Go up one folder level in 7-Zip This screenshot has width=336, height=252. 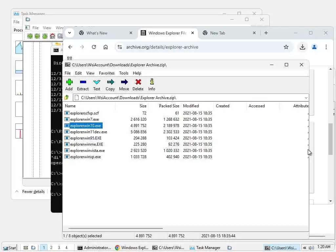click(x=67, y=97)
